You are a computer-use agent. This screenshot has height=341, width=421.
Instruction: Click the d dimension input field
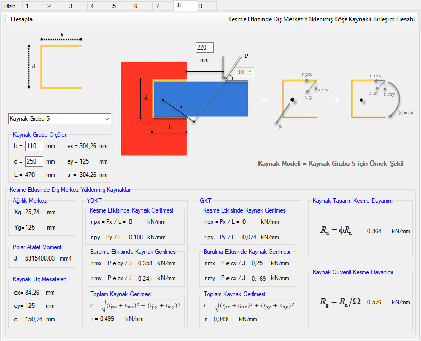(34, 161)
